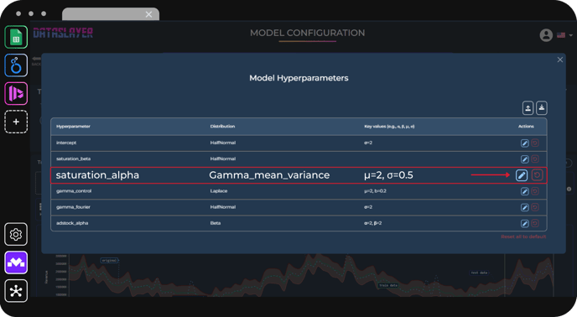577x317 pixels.
Task: Click the upload hyperparameters icon
Action: [x=528, y=108]
